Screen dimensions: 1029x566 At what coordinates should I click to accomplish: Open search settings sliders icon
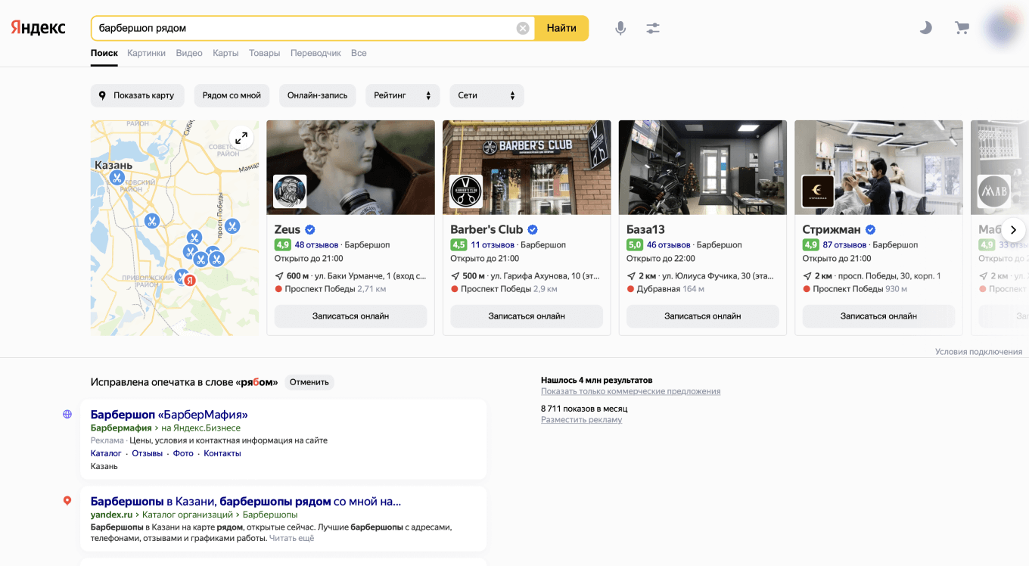[653, 28]
